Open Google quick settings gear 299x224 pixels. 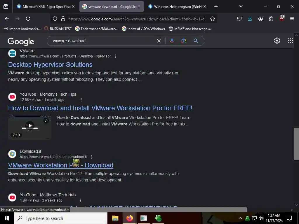click(x=277, y=41)
